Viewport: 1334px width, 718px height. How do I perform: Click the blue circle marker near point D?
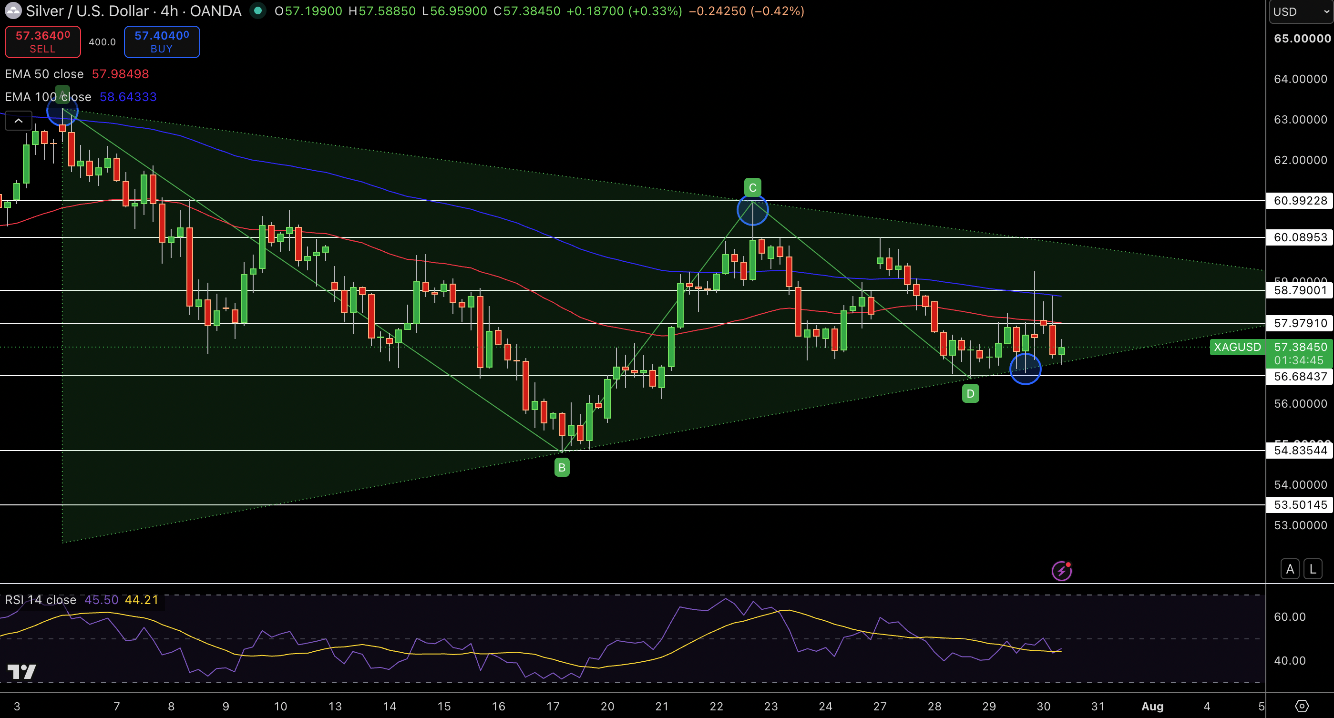click(1026, 369)
